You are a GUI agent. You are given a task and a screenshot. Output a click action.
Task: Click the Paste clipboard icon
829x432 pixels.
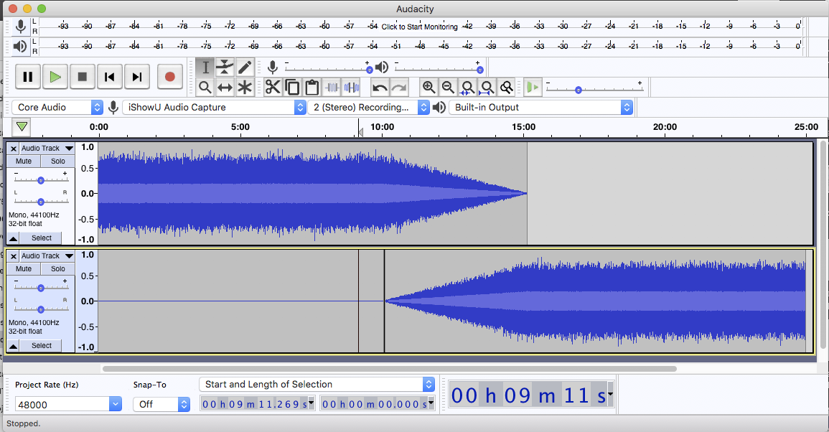(x=312, y=88)
